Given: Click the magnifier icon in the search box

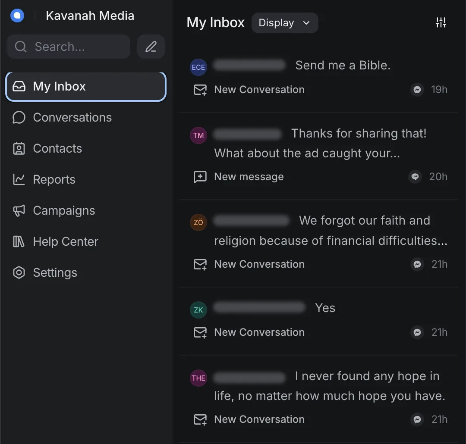Looking at the screenshot, I should pos(21,47).
